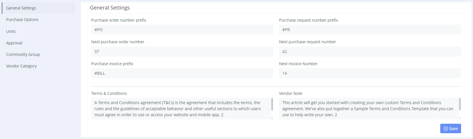Go to the Vendor Category tab
473x139 pixels.
(21, 66)
